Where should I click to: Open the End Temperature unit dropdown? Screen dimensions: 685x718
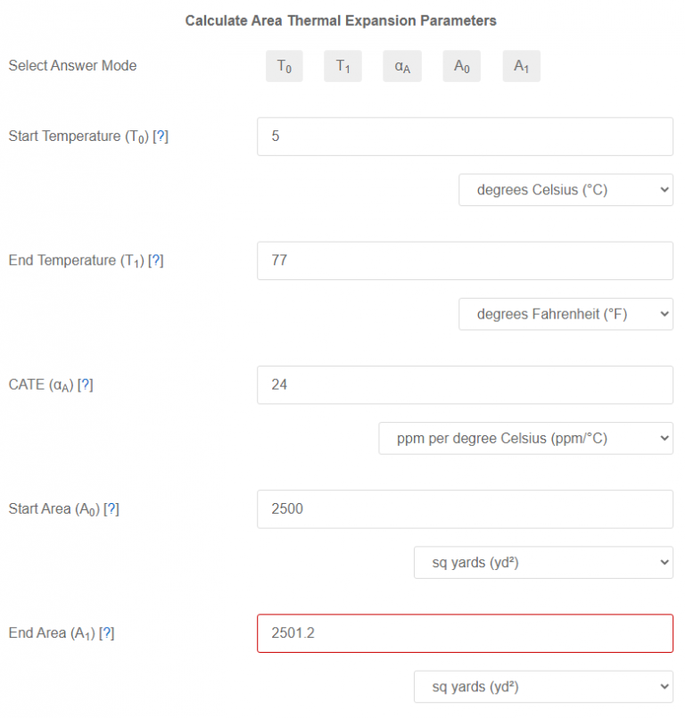coord(565,313)
